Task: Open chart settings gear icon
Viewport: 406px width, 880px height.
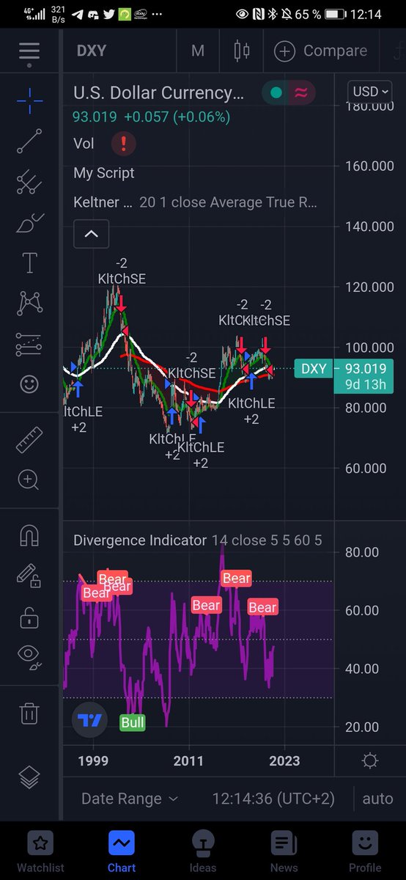Action: click(370, 760)
